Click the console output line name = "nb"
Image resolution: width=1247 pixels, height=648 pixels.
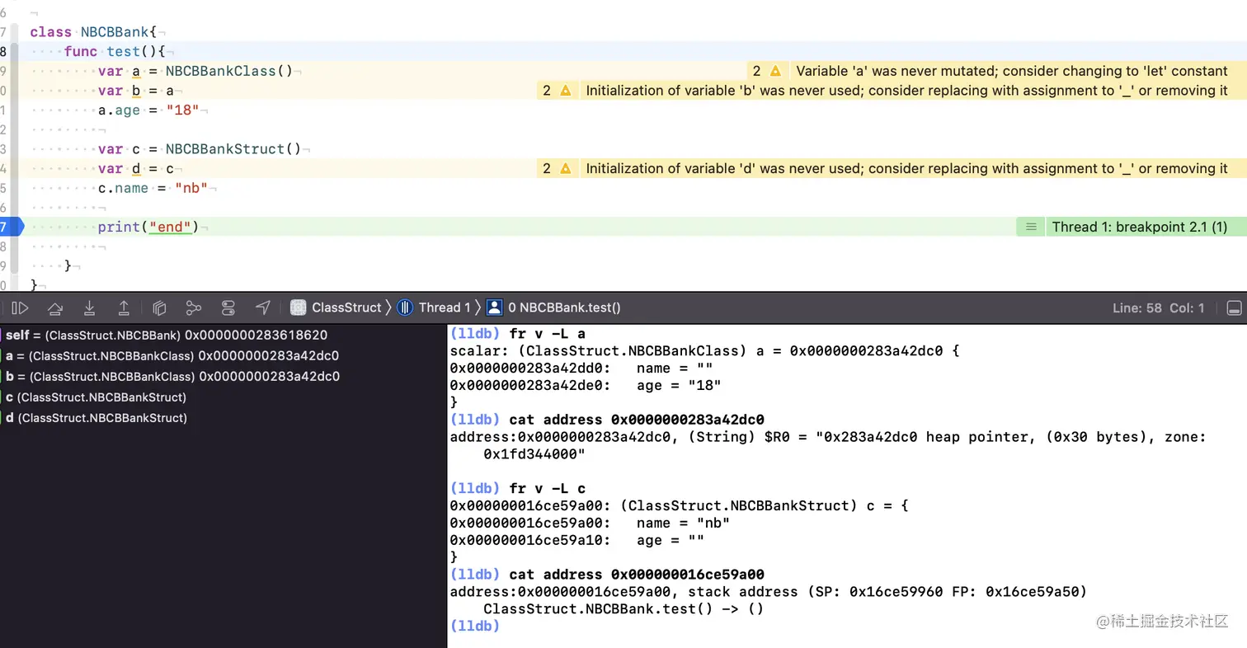(x=590, y=523)
